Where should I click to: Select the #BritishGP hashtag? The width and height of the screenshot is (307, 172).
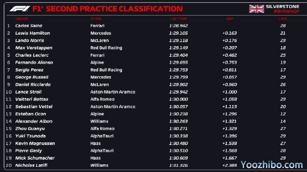click(286, 11)
